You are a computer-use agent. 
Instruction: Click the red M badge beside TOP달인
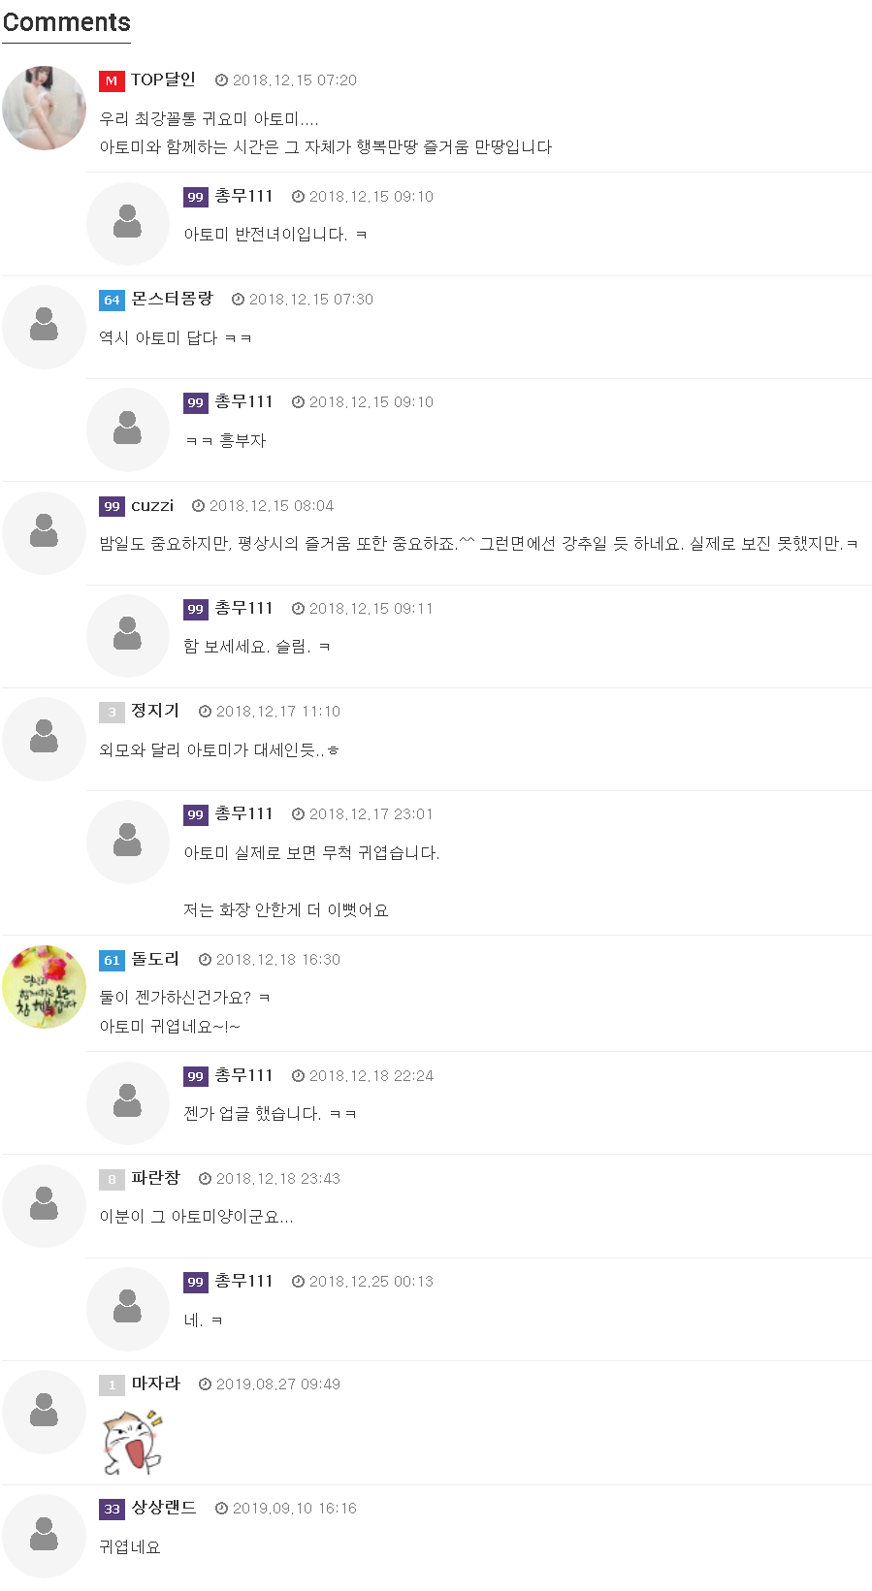pyautogui.click(x=112, y=80)
